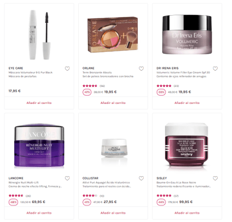
Task: Add Eye Care mascara to wishlist heart
Action: coord(67,69)
